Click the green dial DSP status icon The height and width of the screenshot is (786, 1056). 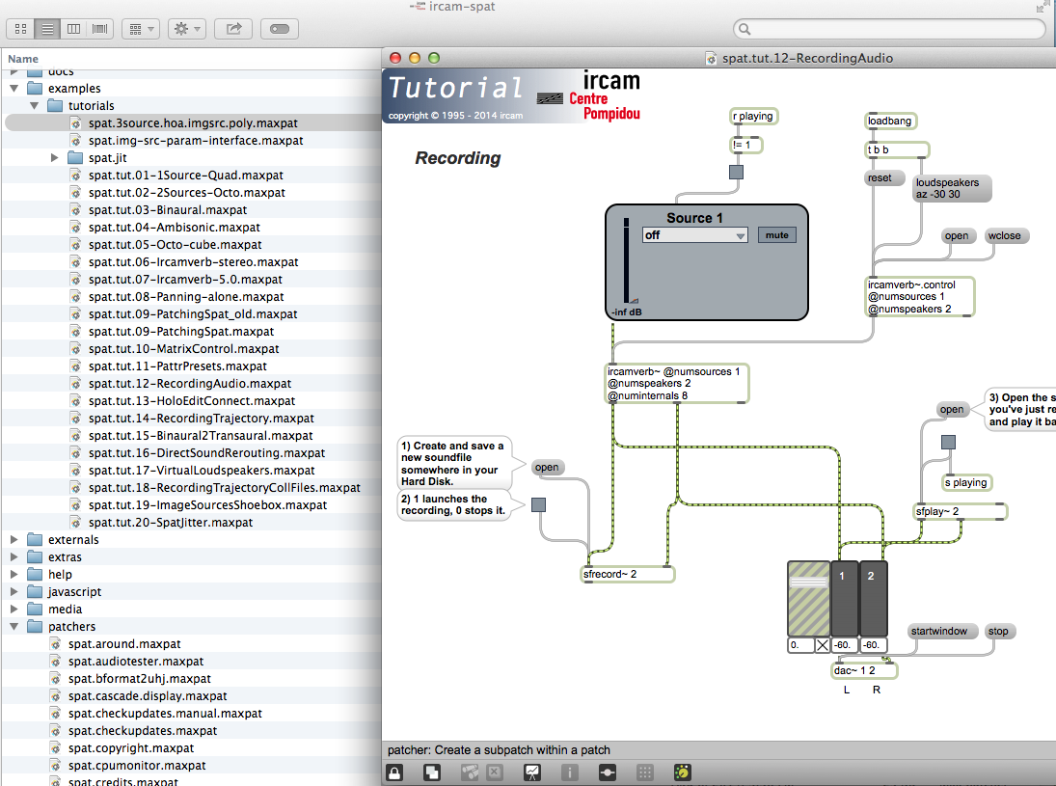(x=682, y=772)
